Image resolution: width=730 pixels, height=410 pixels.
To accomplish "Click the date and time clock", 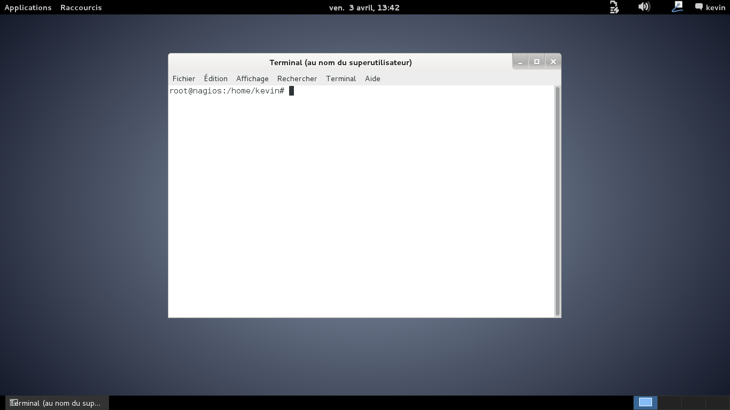I will (x=364, y=7).
